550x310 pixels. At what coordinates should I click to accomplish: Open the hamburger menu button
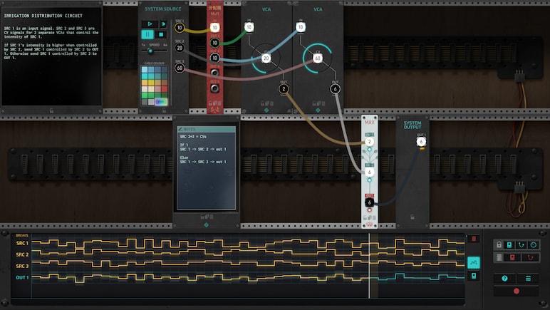(x=528, y=279)
